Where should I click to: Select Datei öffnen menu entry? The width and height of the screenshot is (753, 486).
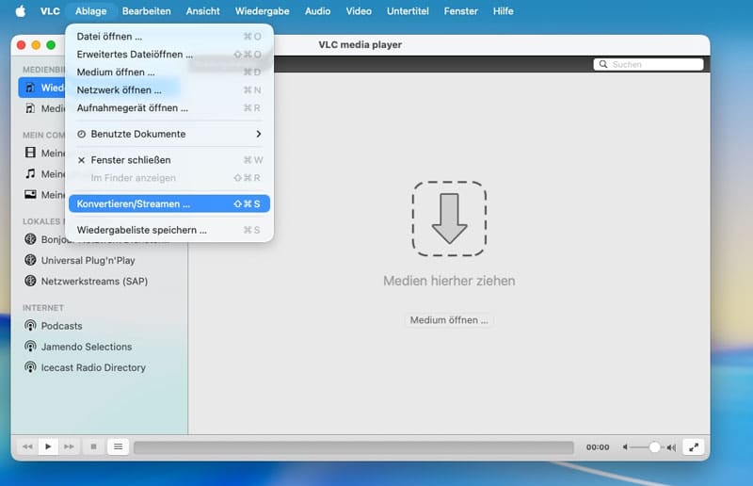(x=109, y=37)
